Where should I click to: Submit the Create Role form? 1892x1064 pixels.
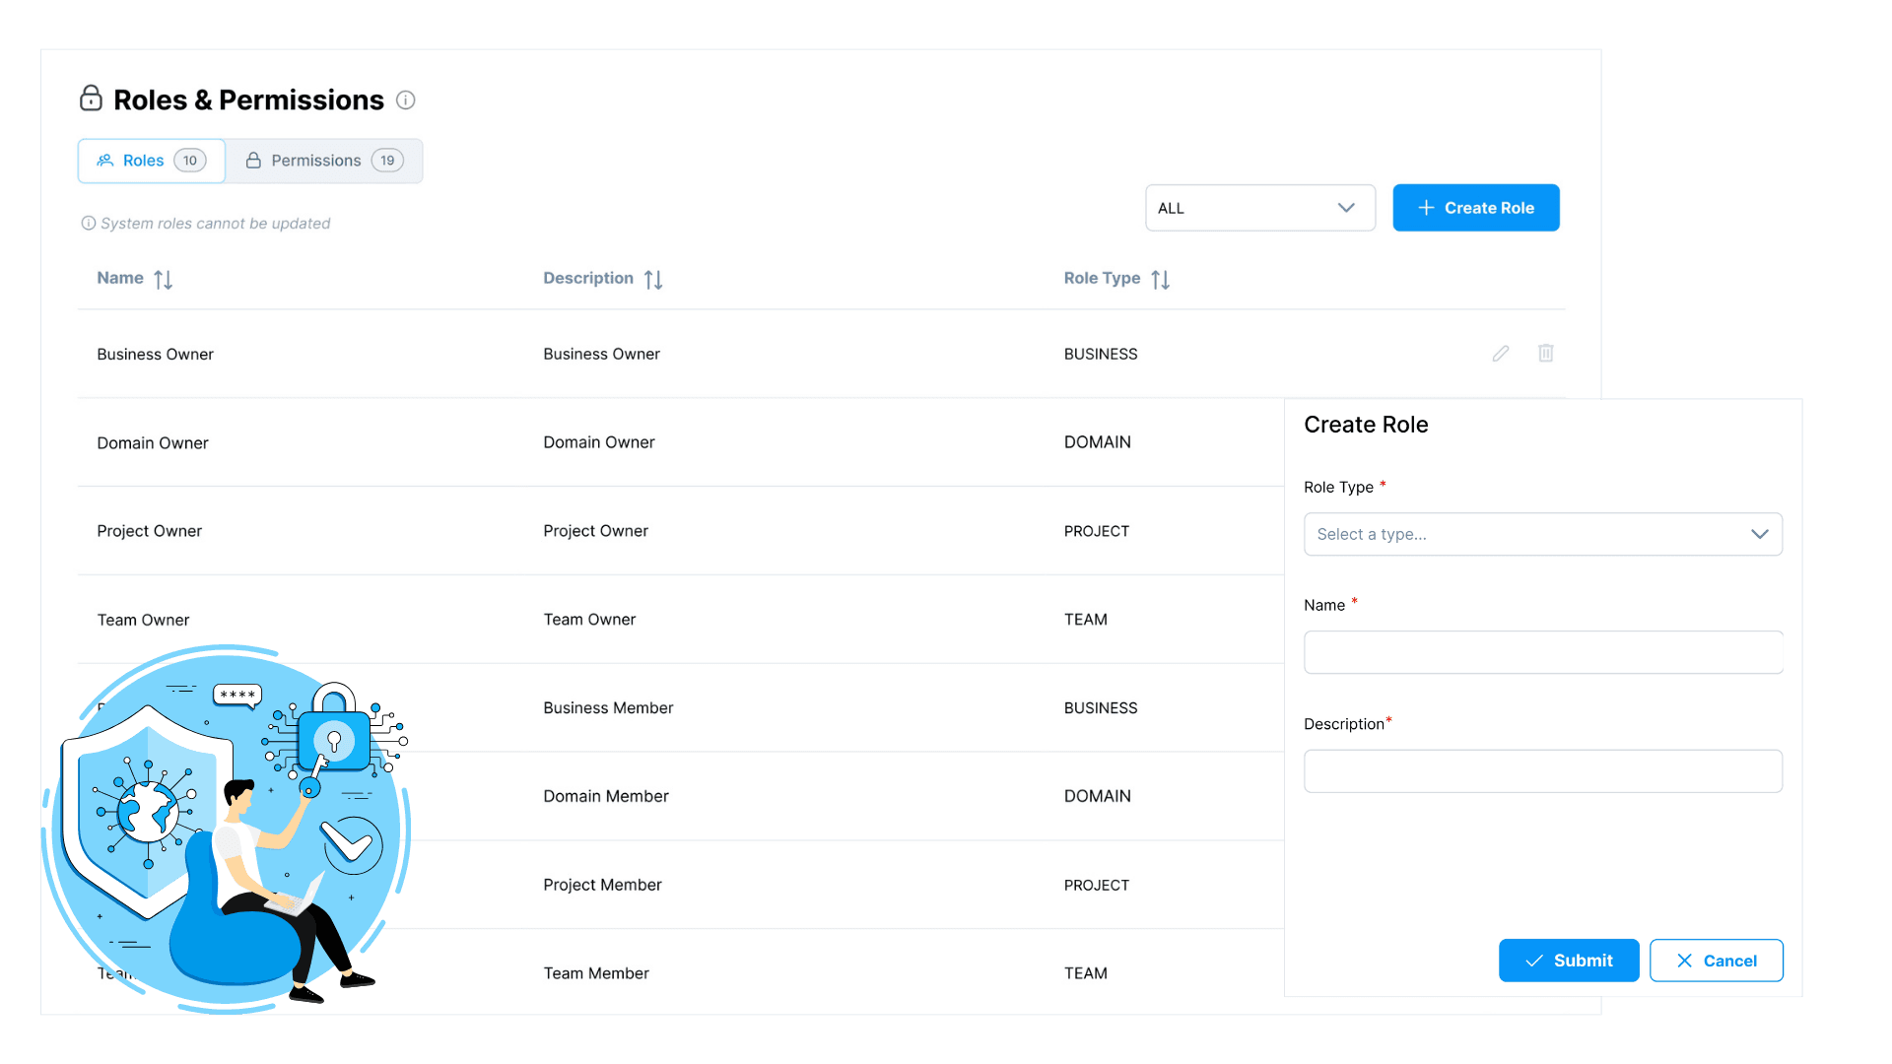coord(1569,961)
